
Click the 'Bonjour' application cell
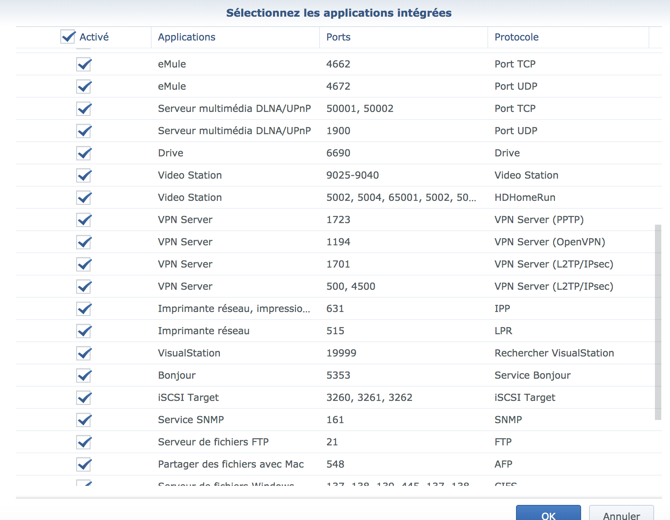tap(177, 376)
